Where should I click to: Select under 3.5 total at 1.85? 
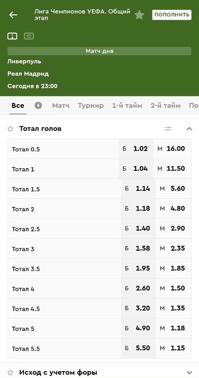(173, 268)
